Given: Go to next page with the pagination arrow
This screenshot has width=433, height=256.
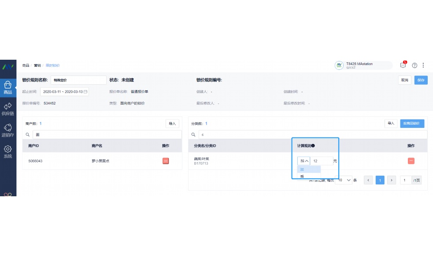Looking at the screenshot, I should tap(391, 180).
